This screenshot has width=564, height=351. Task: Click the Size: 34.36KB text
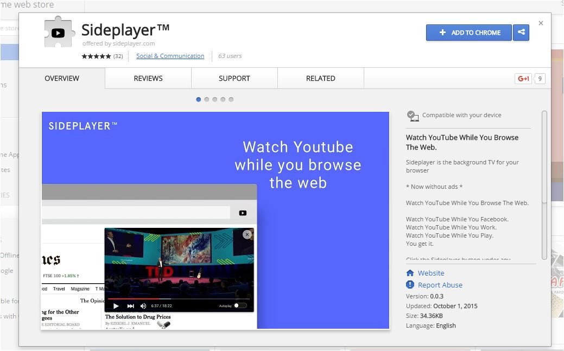[424, 316]
